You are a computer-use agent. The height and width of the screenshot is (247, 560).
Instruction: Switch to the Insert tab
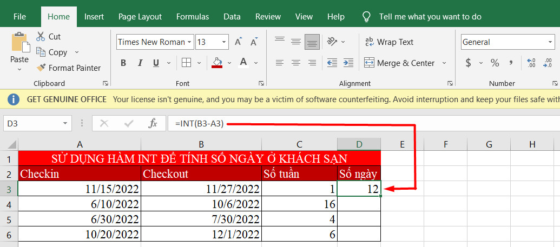click(x=94, y=17)
